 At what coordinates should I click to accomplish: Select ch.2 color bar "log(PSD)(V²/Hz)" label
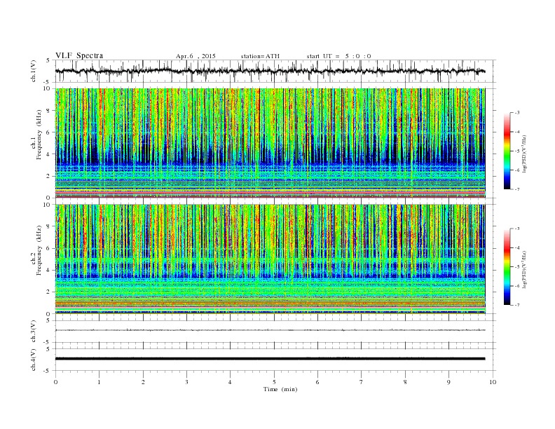point(525,269)
